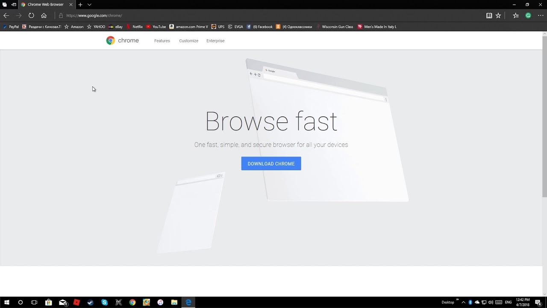The height and width of the screenshot is (308, 547).
Task: Open the Раздачи Кинозал favorite
Action: (x=41, y=27)
